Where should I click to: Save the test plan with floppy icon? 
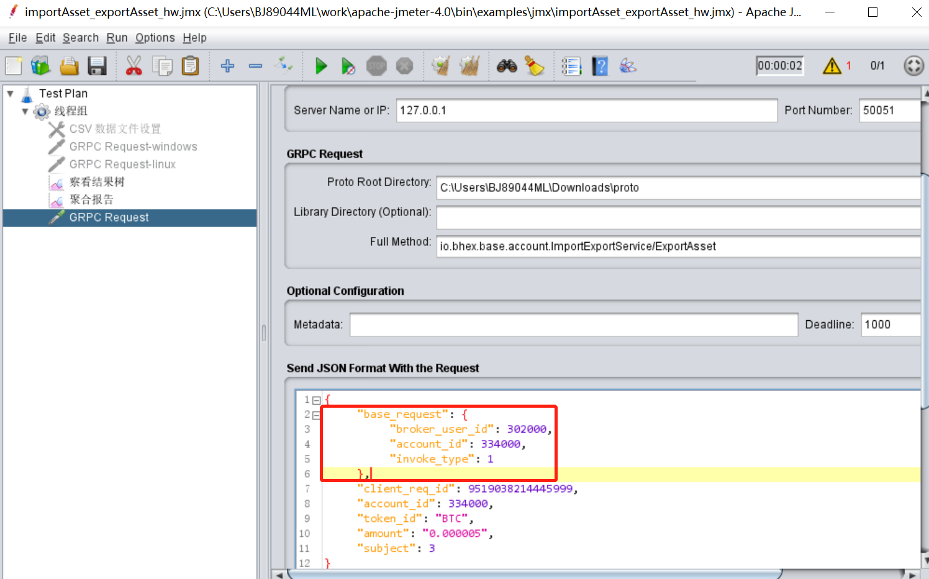tap(97, 66)
